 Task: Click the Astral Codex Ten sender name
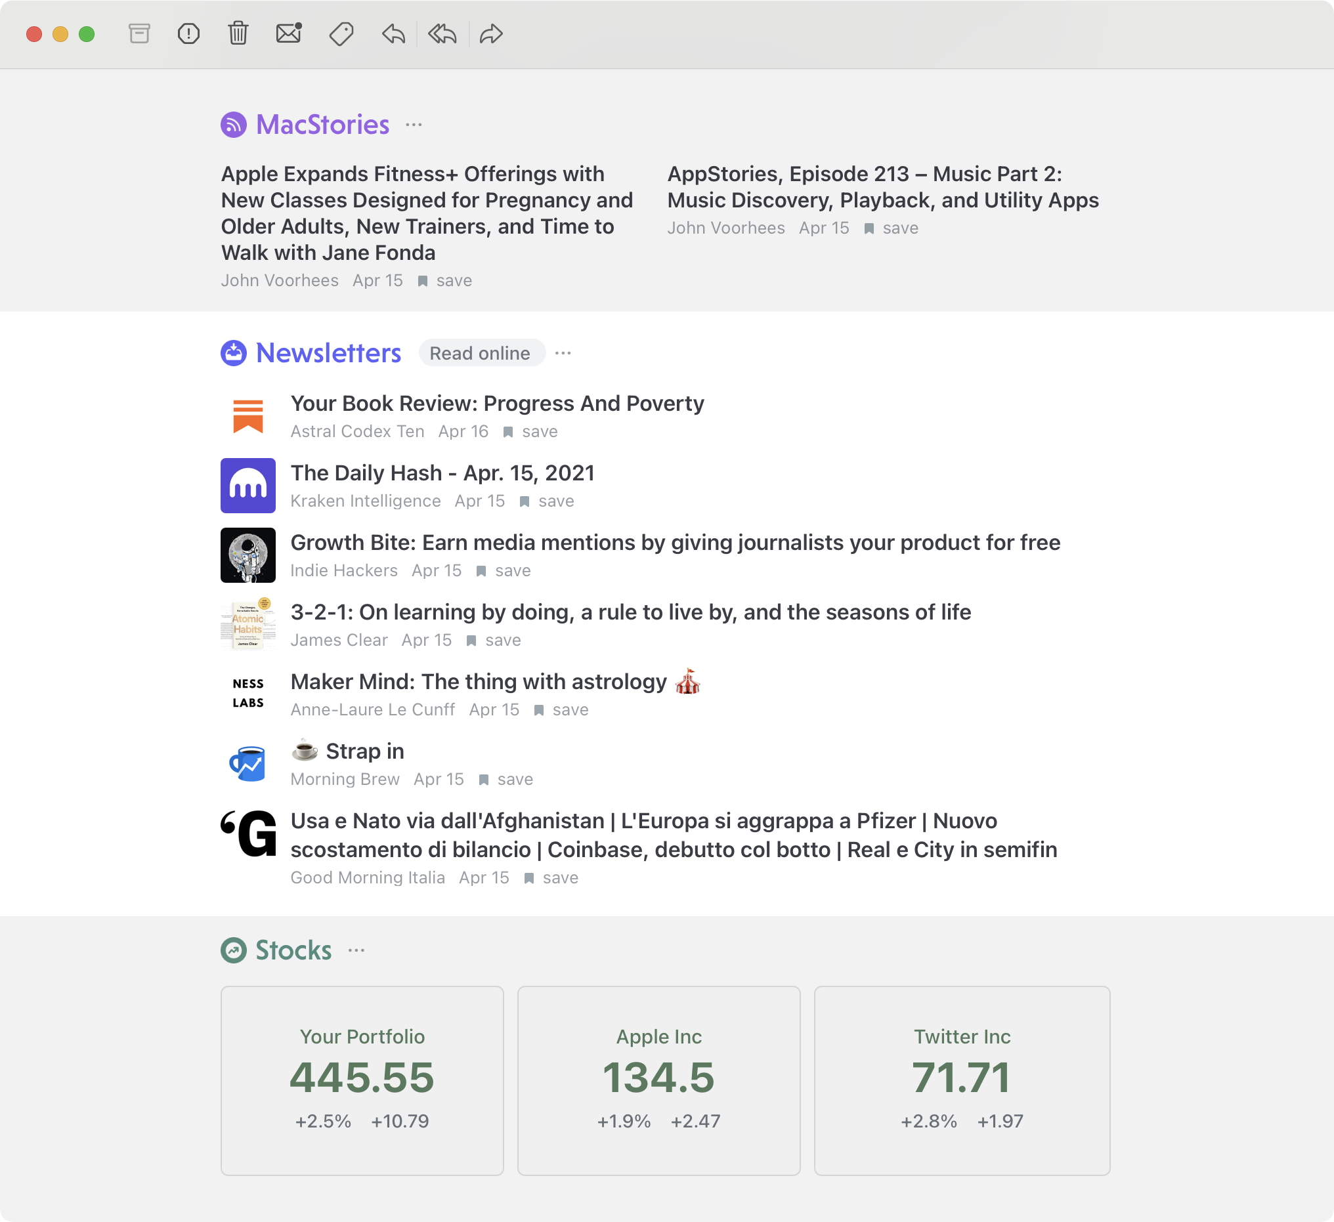click(357, 431)
